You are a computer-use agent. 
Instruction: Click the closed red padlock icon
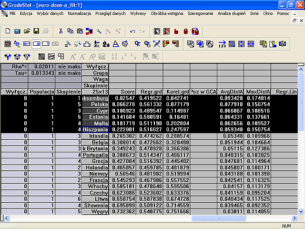186,31
